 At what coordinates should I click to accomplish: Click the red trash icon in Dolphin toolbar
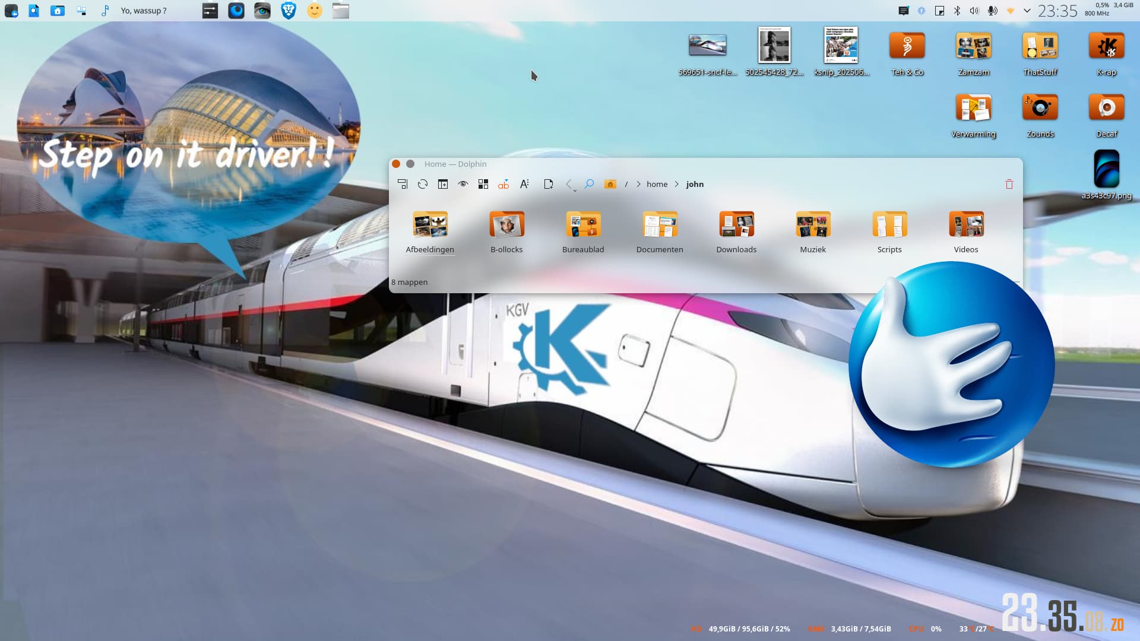(x=1009, y=184)
